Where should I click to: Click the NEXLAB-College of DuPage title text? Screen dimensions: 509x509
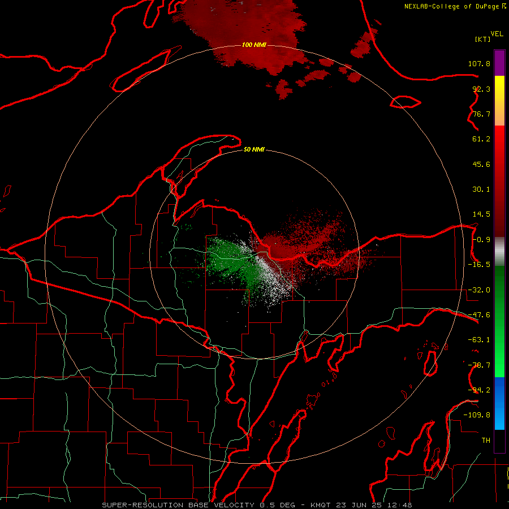[x=455, y=6]
